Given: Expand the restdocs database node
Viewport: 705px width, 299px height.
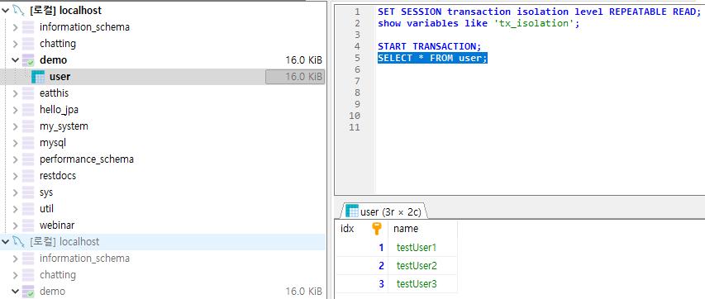Looking at the screenshot, I should tap(15, 176).
